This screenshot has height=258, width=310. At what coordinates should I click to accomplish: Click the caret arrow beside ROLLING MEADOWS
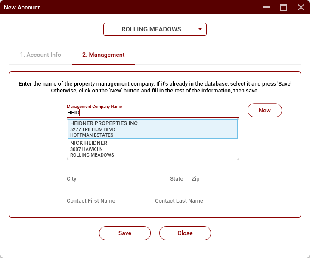200,29
